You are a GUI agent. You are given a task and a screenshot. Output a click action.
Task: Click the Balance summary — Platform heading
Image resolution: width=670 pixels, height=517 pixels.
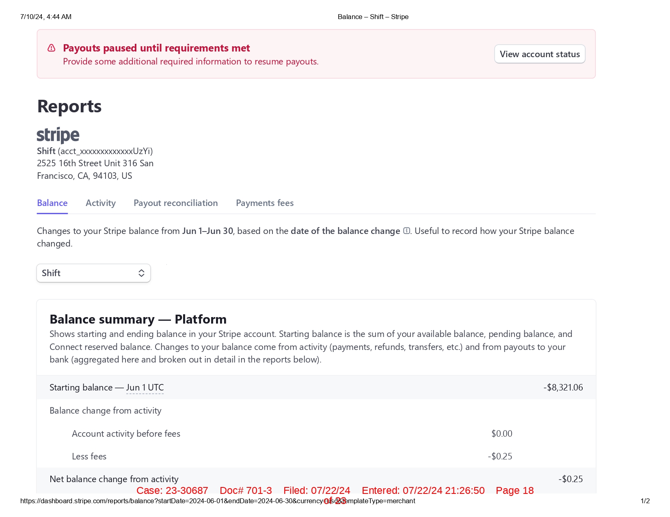tap(138, 320)
